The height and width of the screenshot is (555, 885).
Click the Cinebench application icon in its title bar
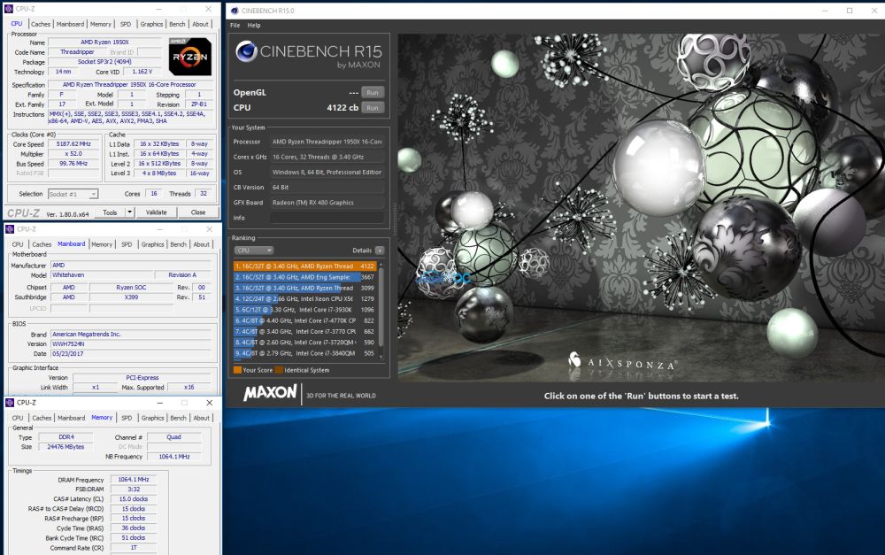233,9
